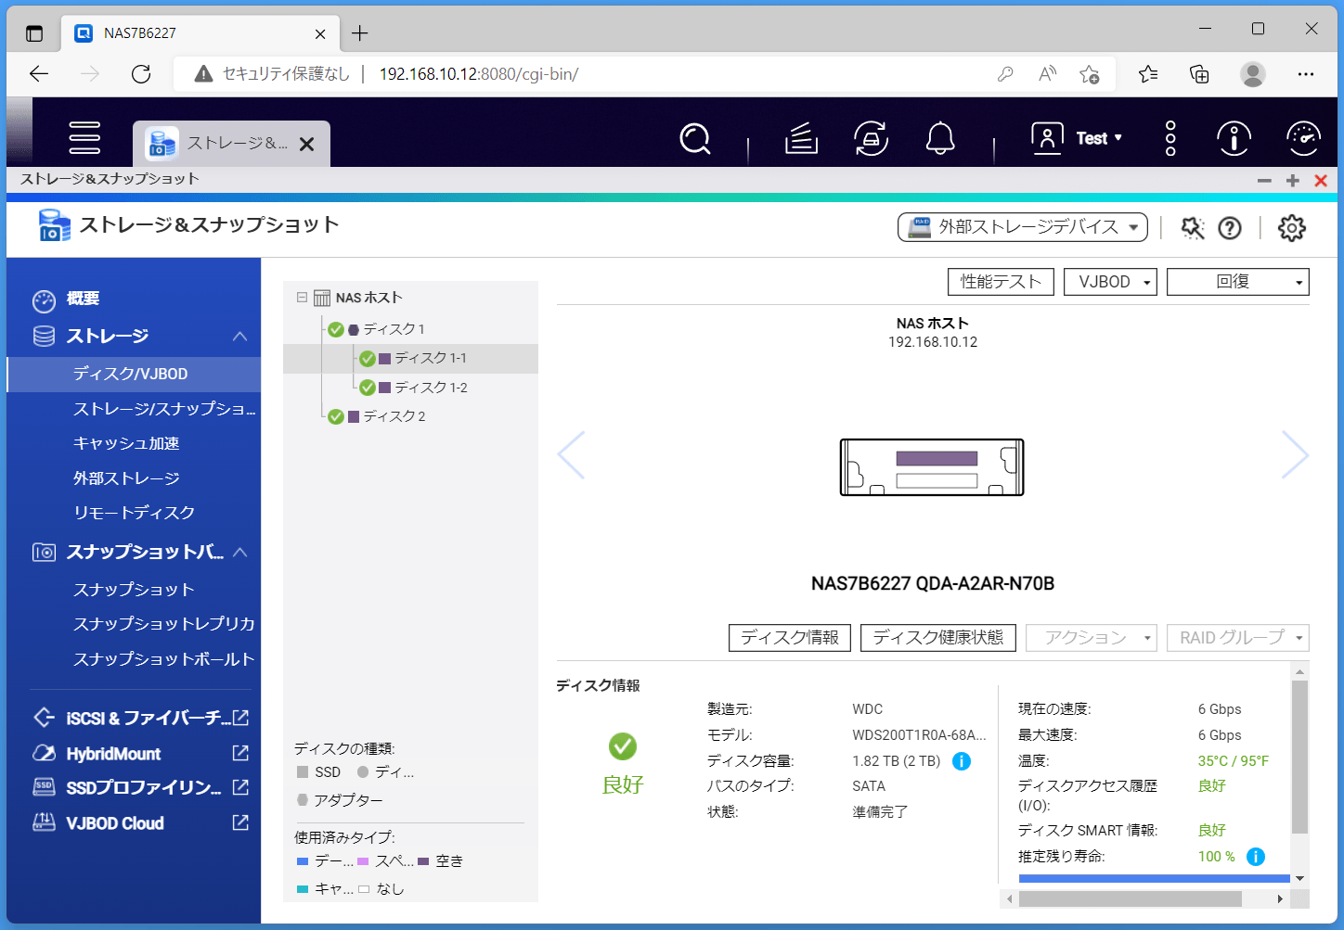
Task: Open the notifications bell icon
Action: pyautogui.click(x=940, y=139)
